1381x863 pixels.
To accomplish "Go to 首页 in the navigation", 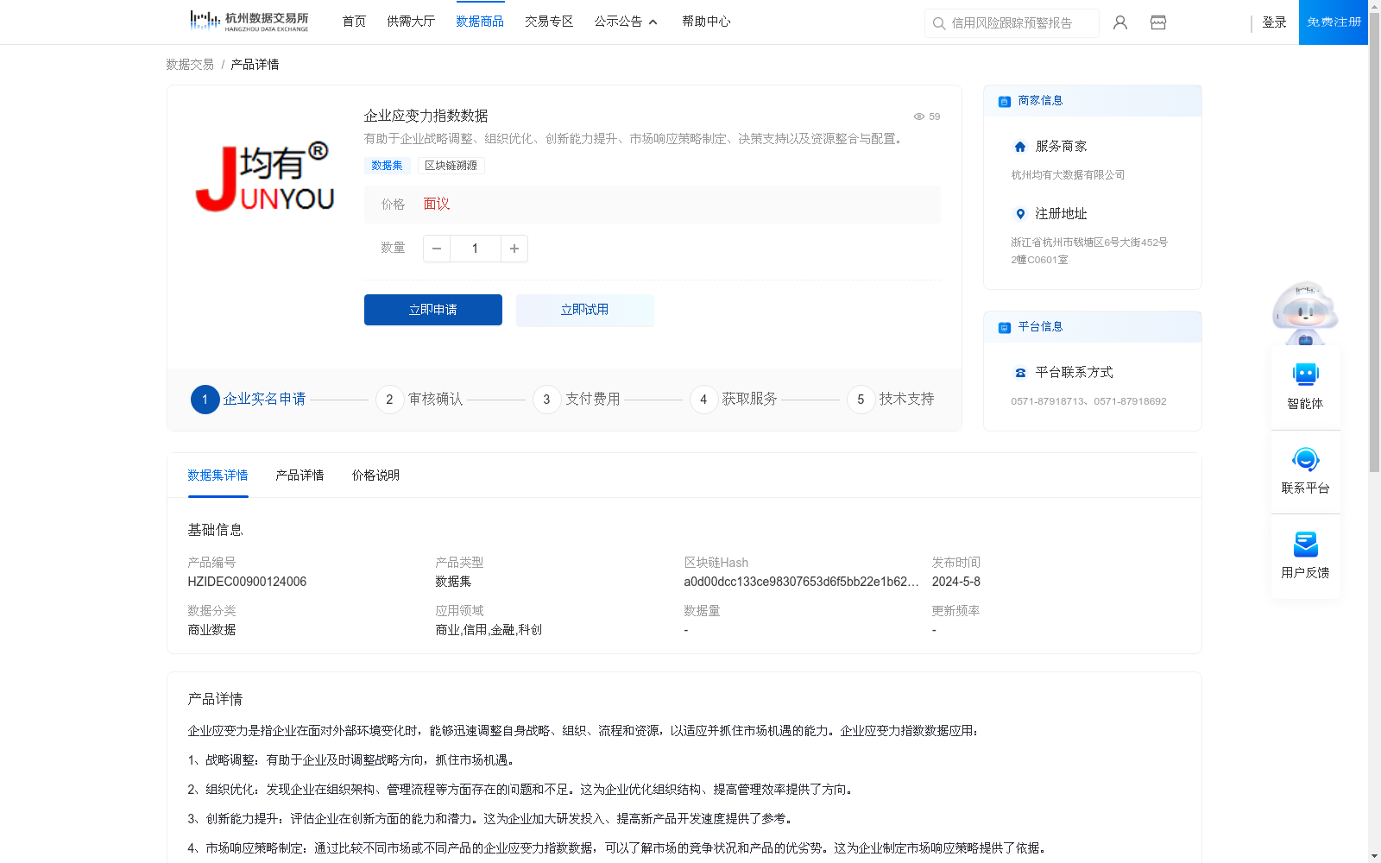I will coord(354,22).
